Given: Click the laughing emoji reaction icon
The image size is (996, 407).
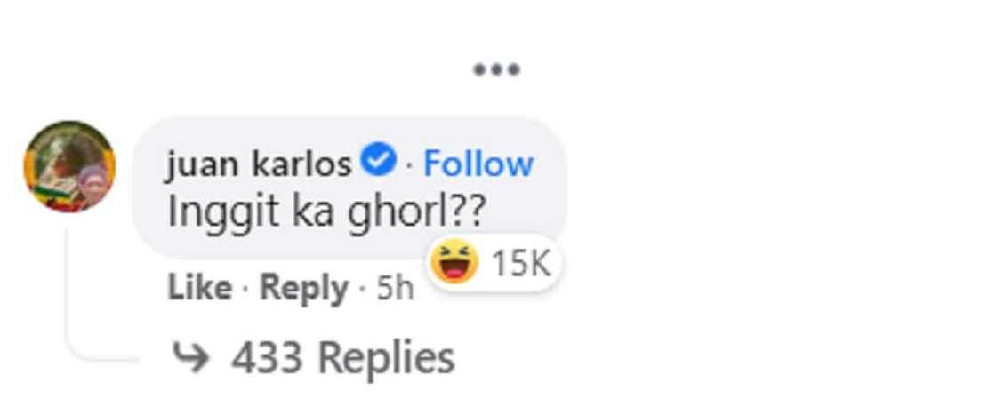Looking at the screenshot, I should (454, 263).
